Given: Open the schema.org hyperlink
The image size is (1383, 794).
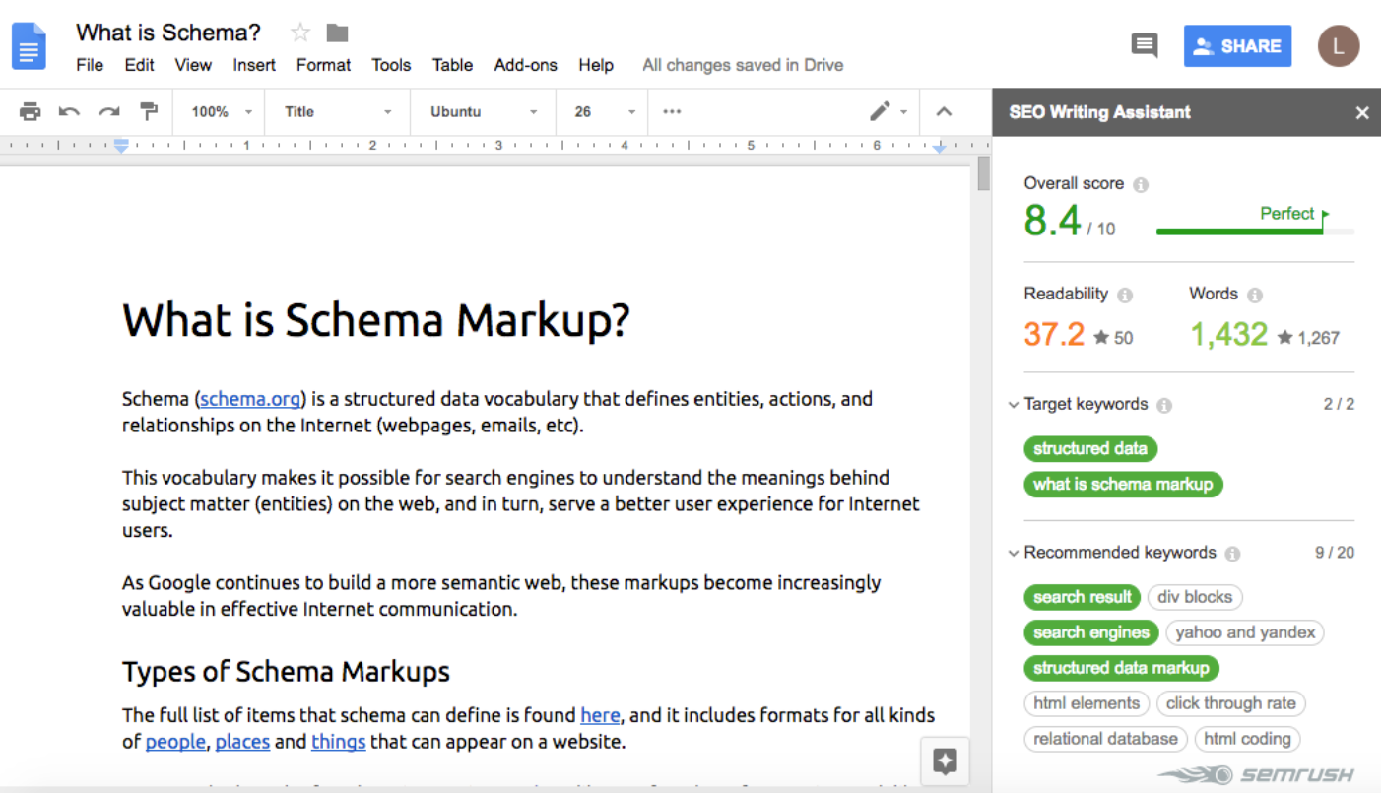Looking at the screenshot, I should click(x=251, y=399).
